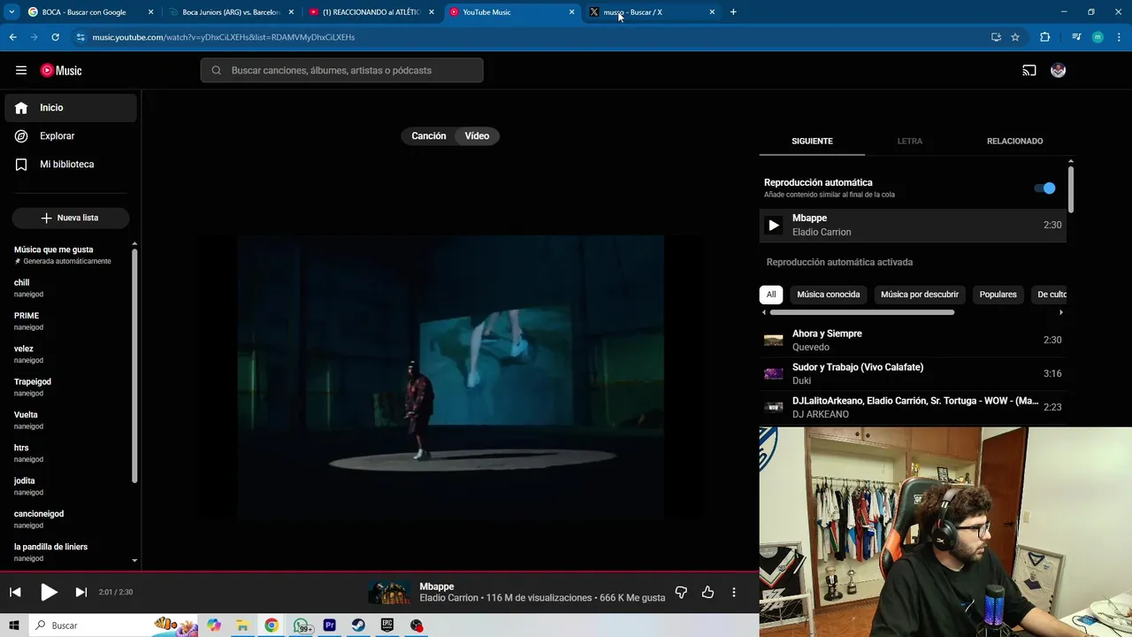Viewport: 1132px width, 637px height.
Task: View site information icon in address bar
Action: pyautogui.click(x=80, y=37)
